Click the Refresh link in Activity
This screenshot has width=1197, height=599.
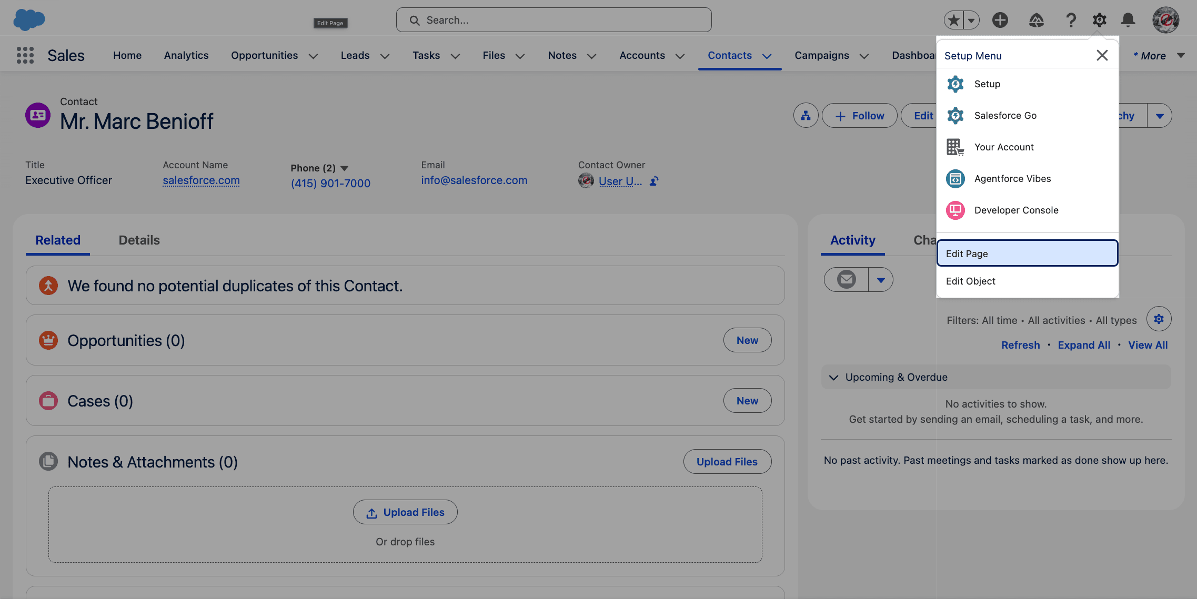click(1020, 345)
